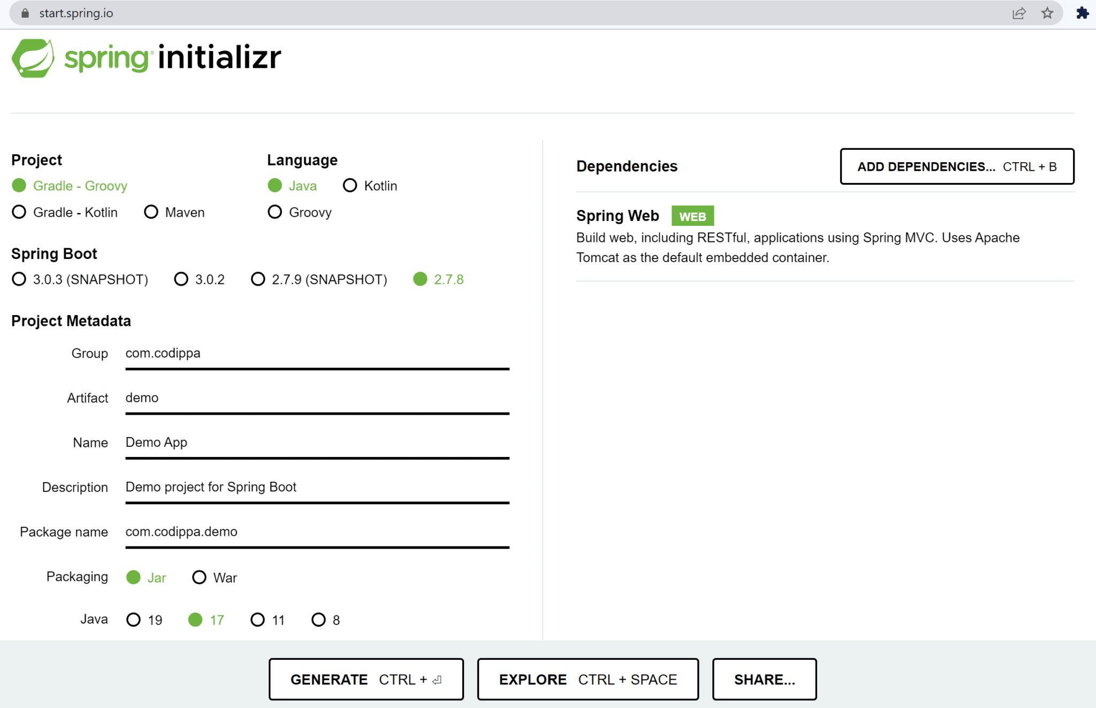This screenshot has height=708, width=1096.
Task: Bookmark the page using the star icon
Action: [x=1047, y=13]
